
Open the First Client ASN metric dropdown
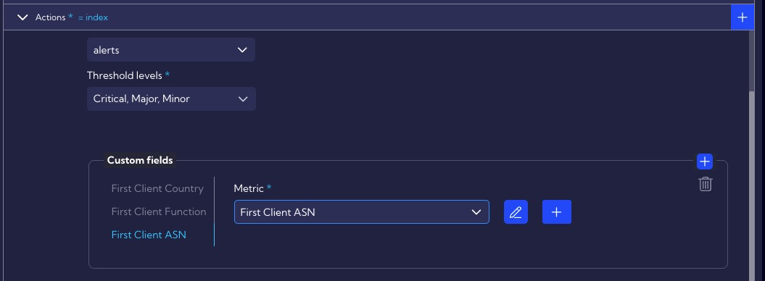coord(362,212)
